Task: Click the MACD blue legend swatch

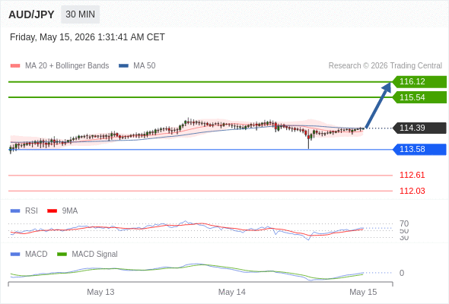Action: [15, 255]
